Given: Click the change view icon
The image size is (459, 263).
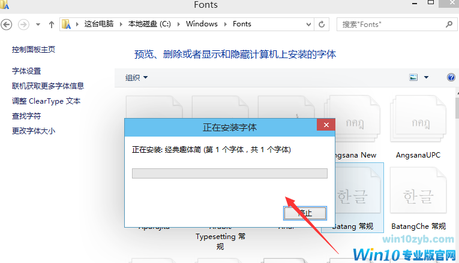Looking at the screenshot, I should 413,77.
